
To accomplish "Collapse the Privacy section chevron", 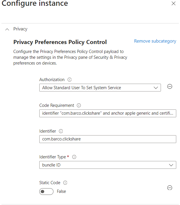I will [7, 29].
